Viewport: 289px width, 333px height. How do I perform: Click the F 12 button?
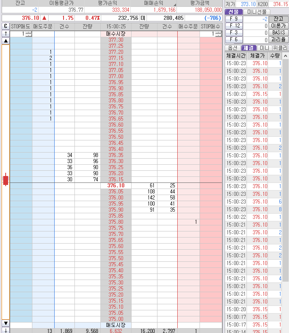coord(234,26)
